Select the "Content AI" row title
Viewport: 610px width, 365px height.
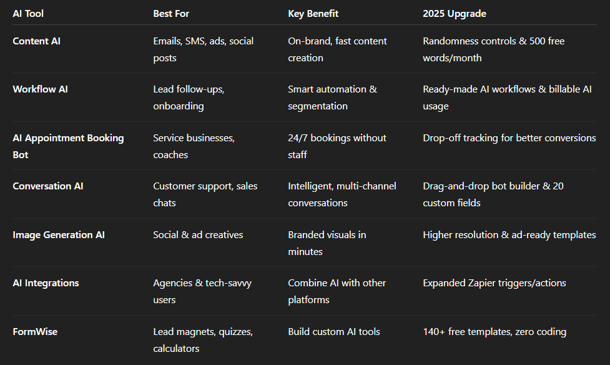pyautogui.click(x=36, y=41)
